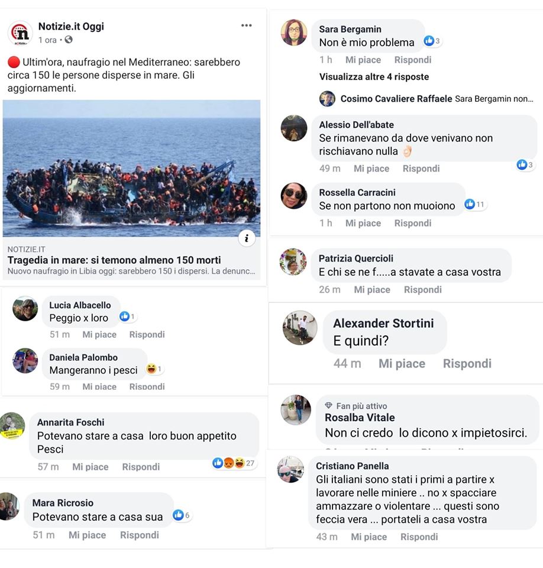Toggle Mi piace on Cristiano Panella's comment
The image size is (543, 568).
(x=369, y=537)
